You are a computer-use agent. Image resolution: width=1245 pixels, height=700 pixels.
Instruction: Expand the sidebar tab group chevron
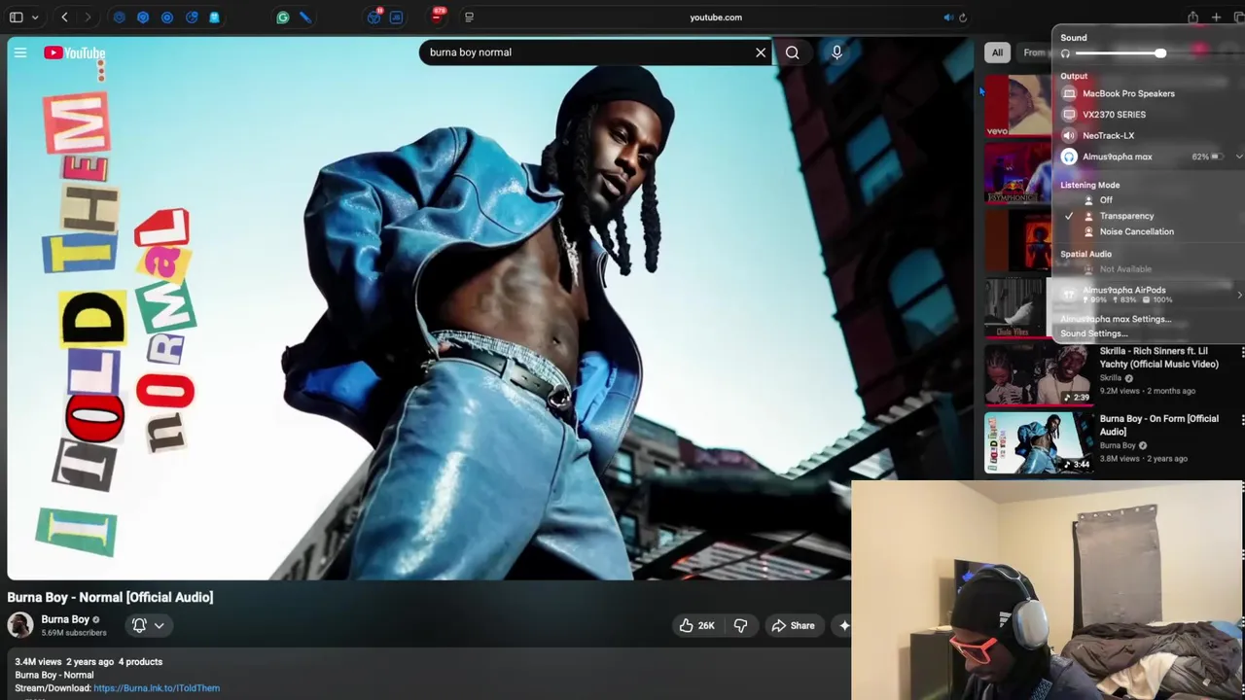pyautogui.click(x=35, y=17)
